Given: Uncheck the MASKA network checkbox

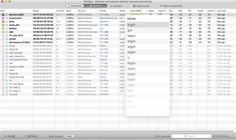Looking at the screenshot, I should coord(3,28).
